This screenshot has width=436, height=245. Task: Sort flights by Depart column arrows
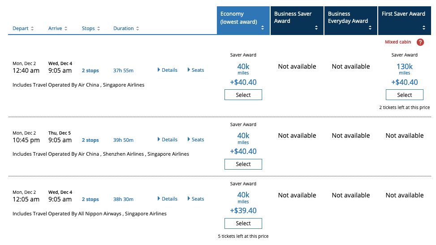point(32,29)
